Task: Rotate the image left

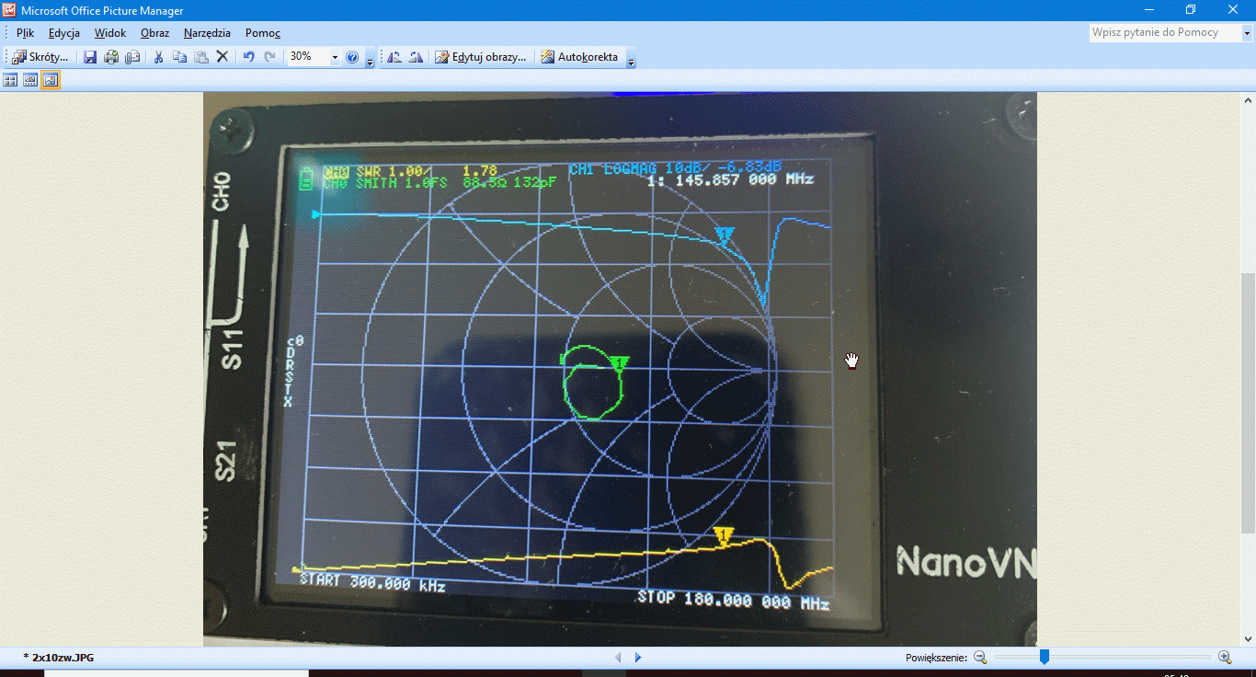Action: (x=394, y=57)
